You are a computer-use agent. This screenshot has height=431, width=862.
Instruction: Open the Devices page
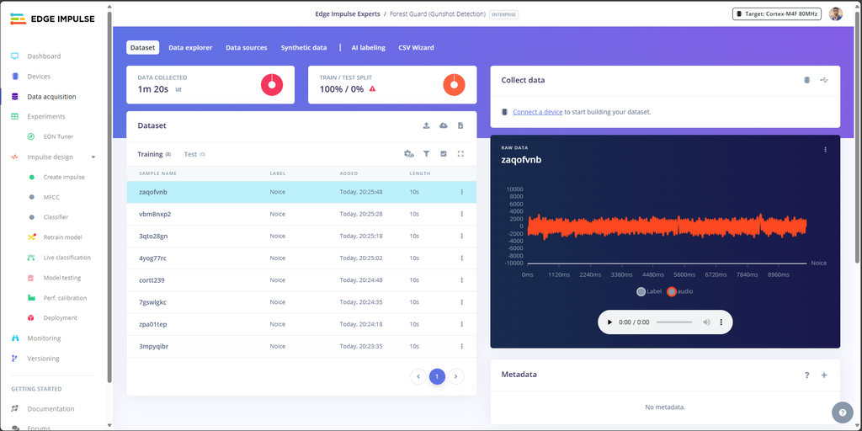point(39,77)
